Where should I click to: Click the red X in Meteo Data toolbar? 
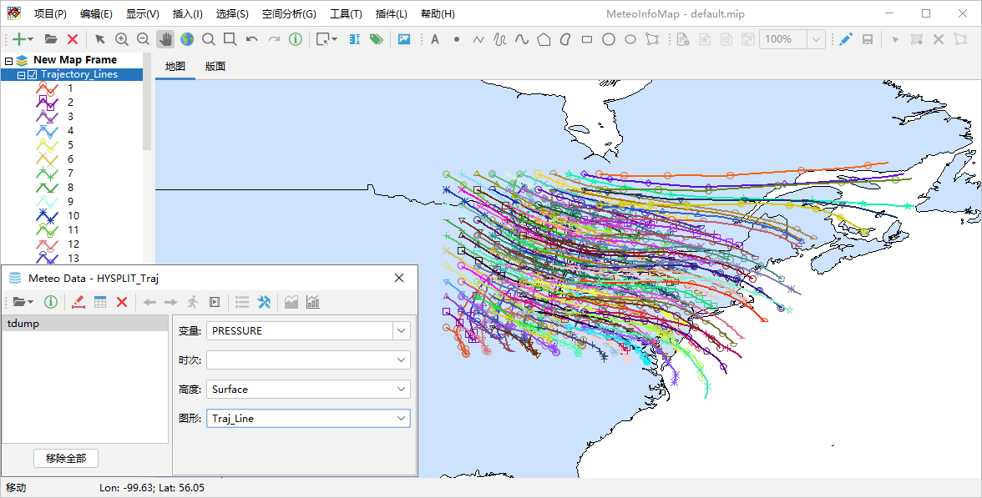click(122, 302)
